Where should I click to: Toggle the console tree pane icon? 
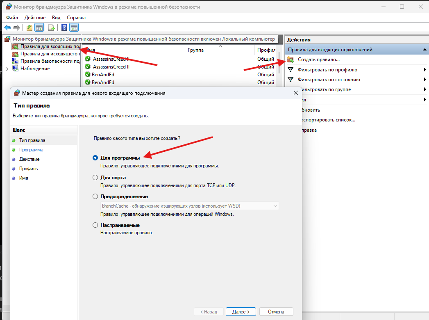click(39, 27)
